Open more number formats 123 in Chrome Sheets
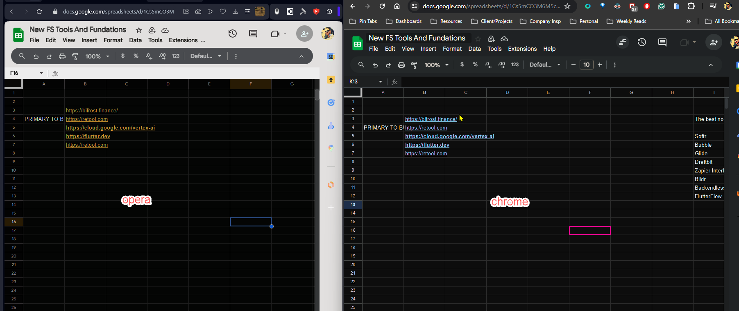Viewport: 739px width, 311px height. (515, 65)
